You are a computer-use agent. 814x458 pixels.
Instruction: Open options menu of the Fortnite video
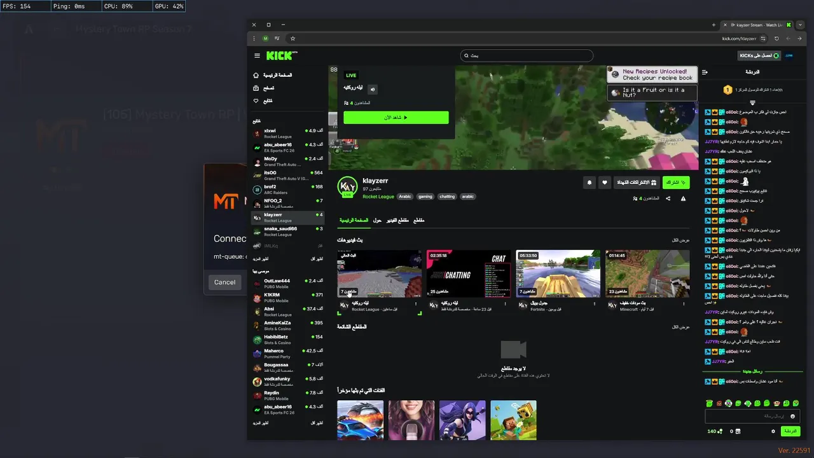595,303
